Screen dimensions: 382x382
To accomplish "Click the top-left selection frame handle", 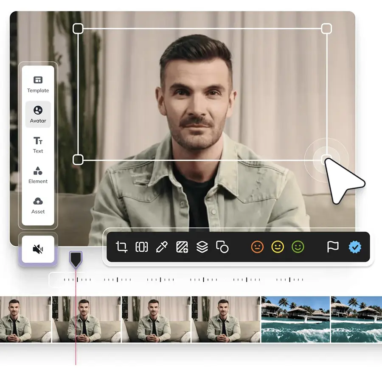I will tap(78, 28).
